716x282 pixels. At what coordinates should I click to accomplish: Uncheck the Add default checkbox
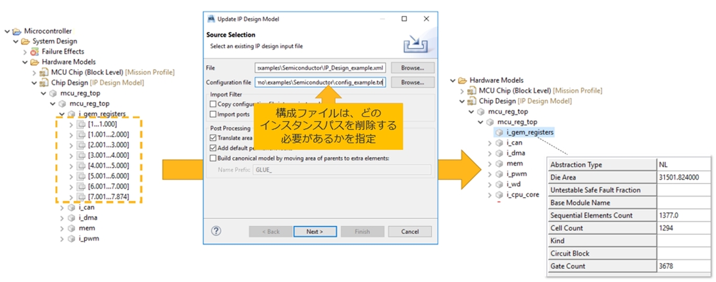click(213, 148)
